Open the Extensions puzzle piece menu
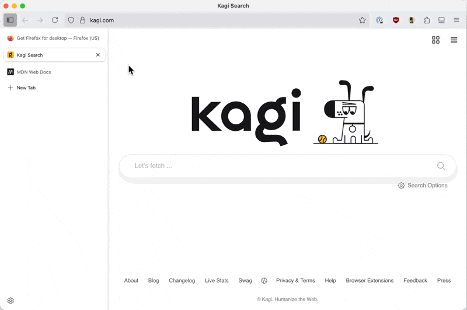 tap(427, 20)
